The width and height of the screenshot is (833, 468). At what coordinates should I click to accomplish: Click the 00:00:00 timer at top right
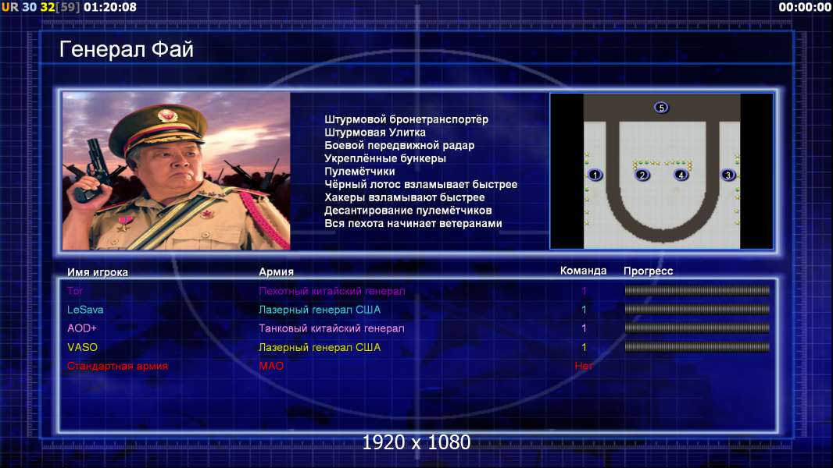(804, 7)
